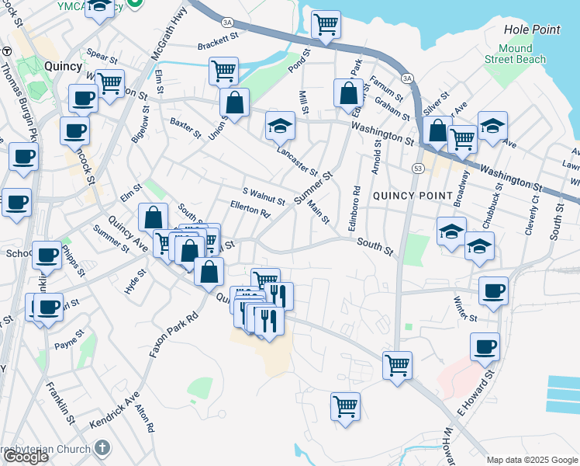580x466 pixels.
Task: Open the Google logo link
Action: tap(25, 457)
